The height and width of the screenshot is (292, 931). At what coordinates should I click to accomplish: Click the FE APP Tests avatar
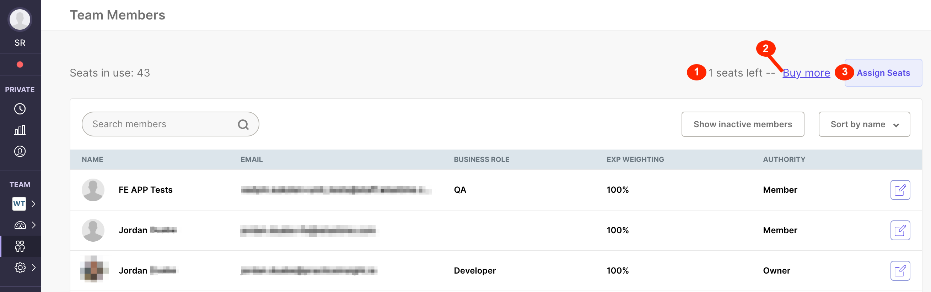pyautogui.click(x=93, y=190)
